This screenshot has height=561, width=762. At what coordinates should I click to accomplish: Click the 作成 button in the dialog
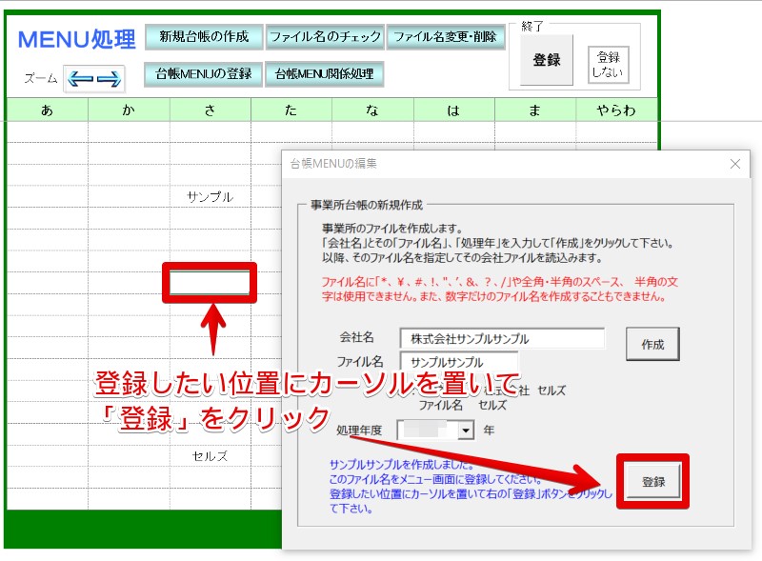(652, 344)
